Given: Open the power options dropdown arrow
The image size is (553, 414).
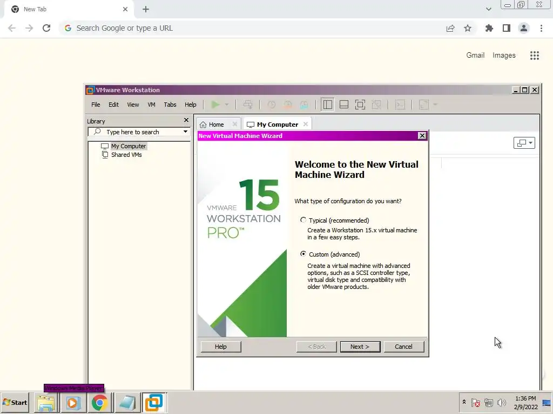Looking at the screenshot, I should [x=227, y=105].
